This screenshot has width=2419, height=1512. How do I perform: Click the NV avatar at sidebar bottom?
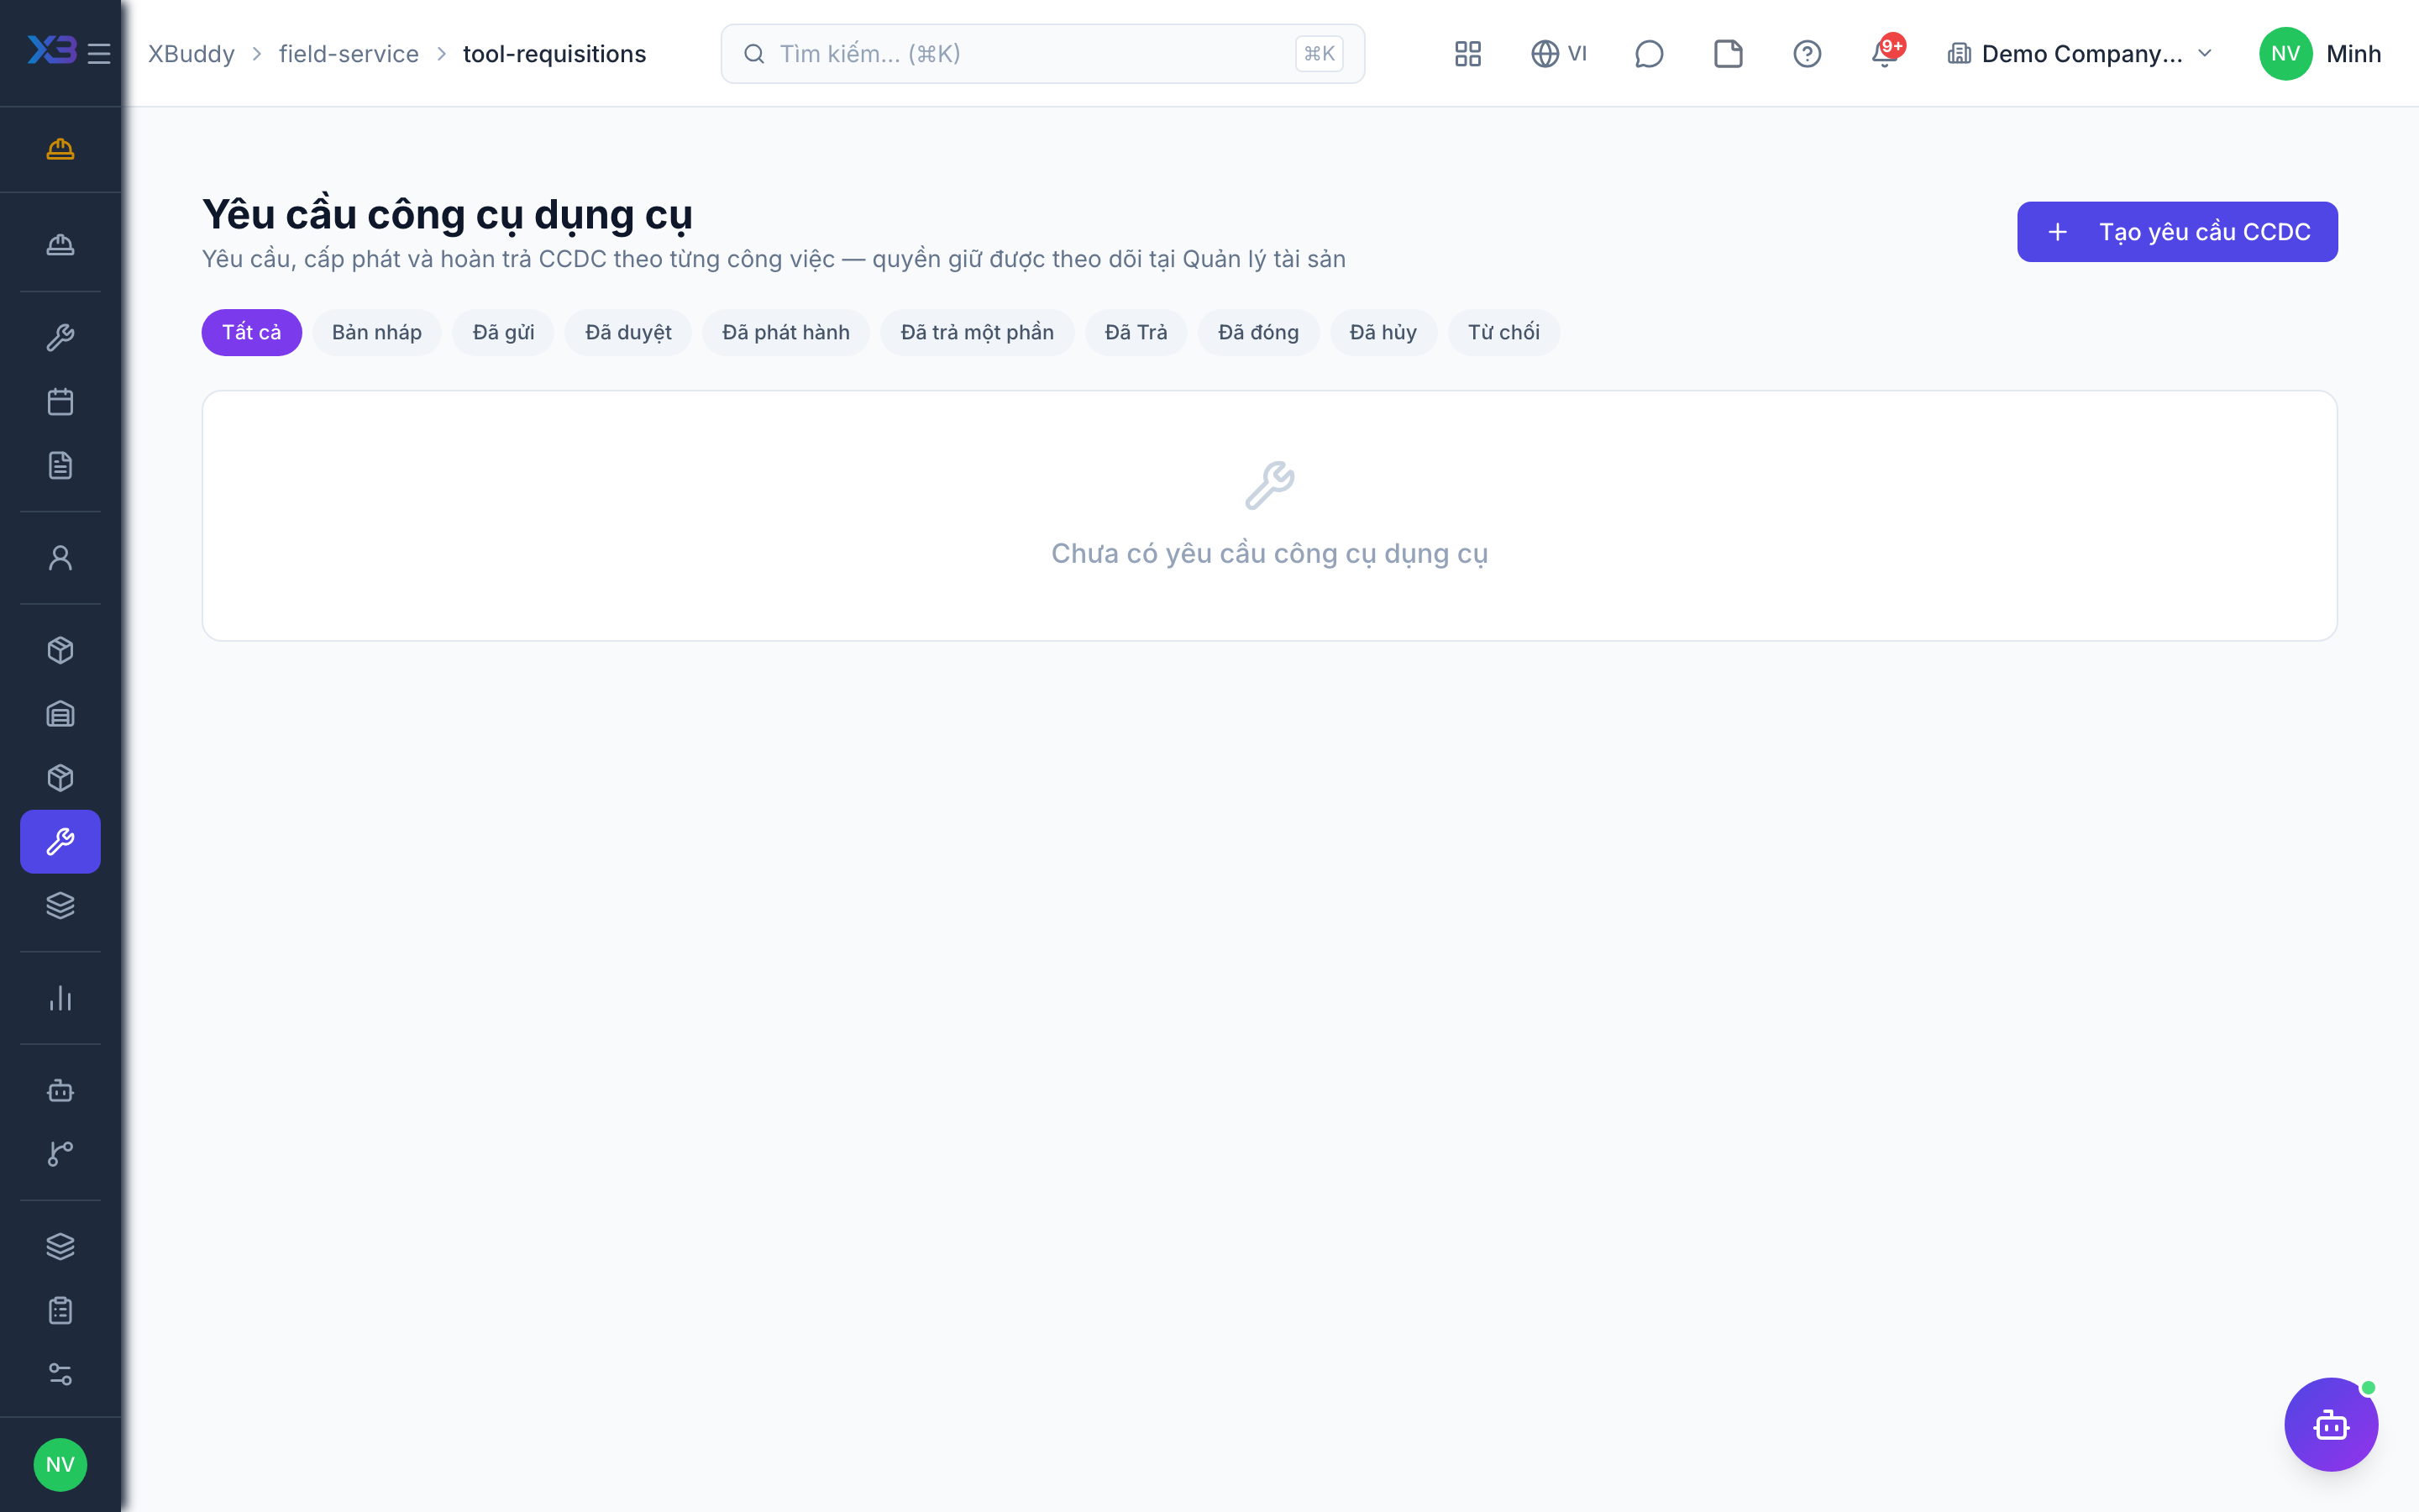(x=60, y=1465)
